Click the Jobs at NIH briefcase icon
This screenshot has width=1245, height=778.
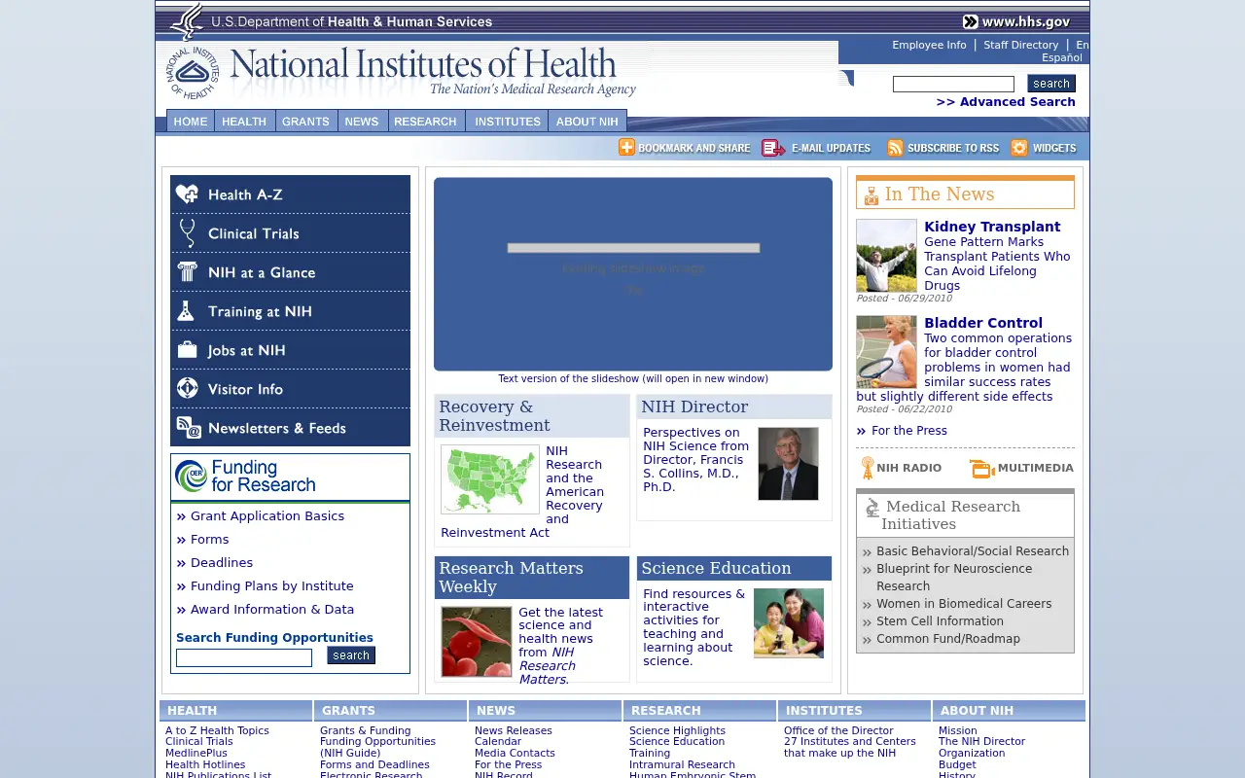187,350
